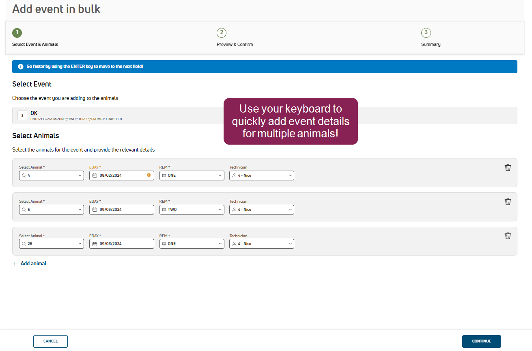This screenshot has width=532, height=351.
Task: Click the Add animal link
Action: (x=33, y=264)
